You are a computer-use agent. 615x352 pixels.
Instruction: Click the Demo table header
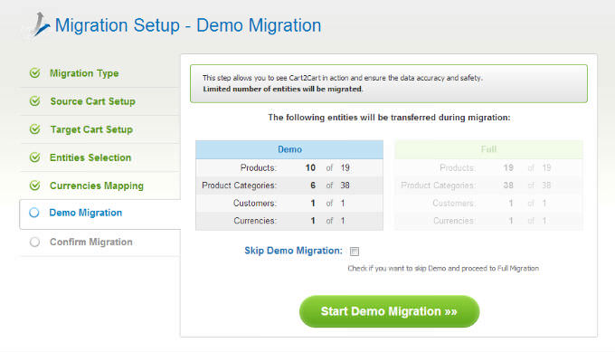click(289, 149)
